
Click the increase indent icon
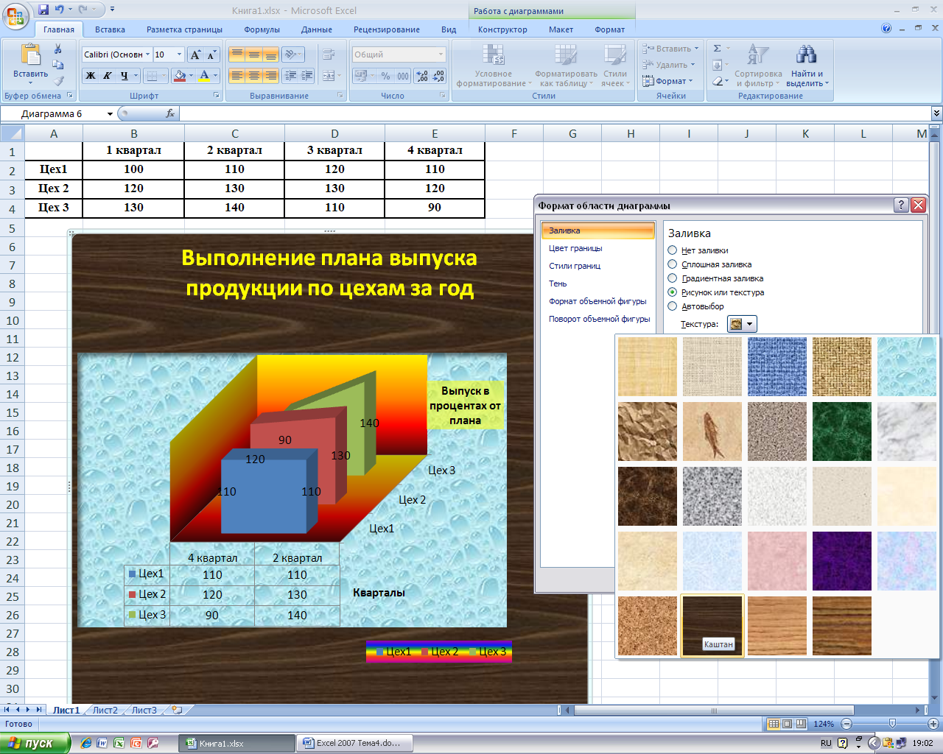point(307,75)
